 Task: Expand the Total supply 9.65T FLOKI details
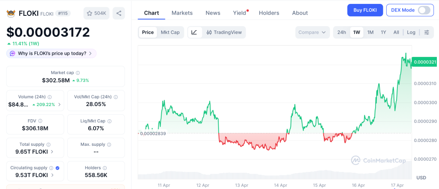tap(52, 151)
